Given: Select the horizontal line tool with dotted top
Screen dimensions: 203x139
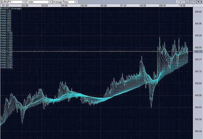Looking at the screenshot, I should click(181, 2).
